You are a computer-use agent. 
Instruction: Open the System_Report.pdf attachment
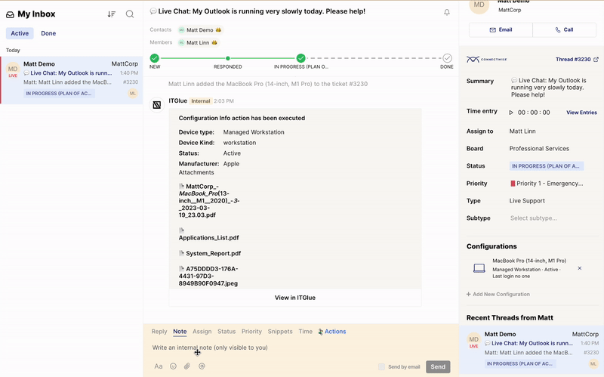pos(210,253)
